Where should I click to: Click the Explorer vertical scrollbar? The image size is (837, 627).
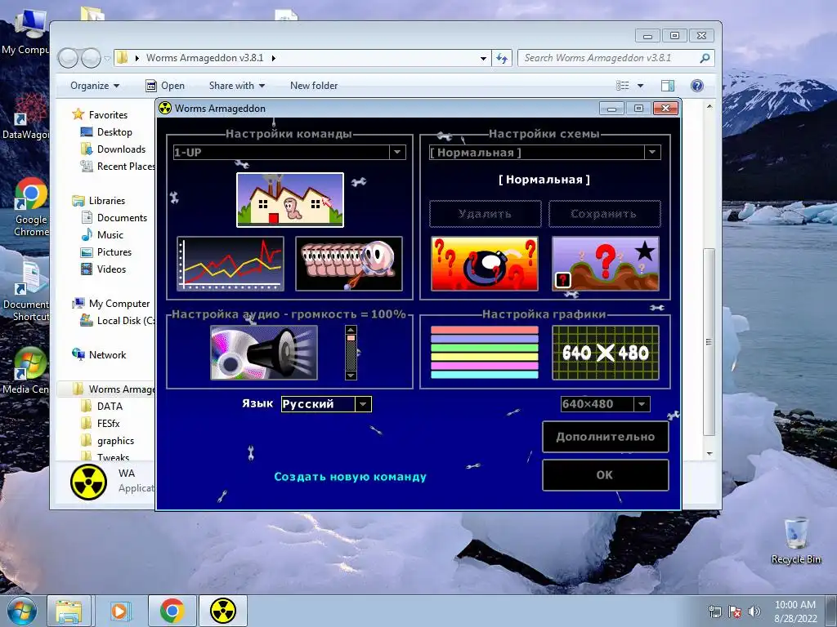[709, 341]
